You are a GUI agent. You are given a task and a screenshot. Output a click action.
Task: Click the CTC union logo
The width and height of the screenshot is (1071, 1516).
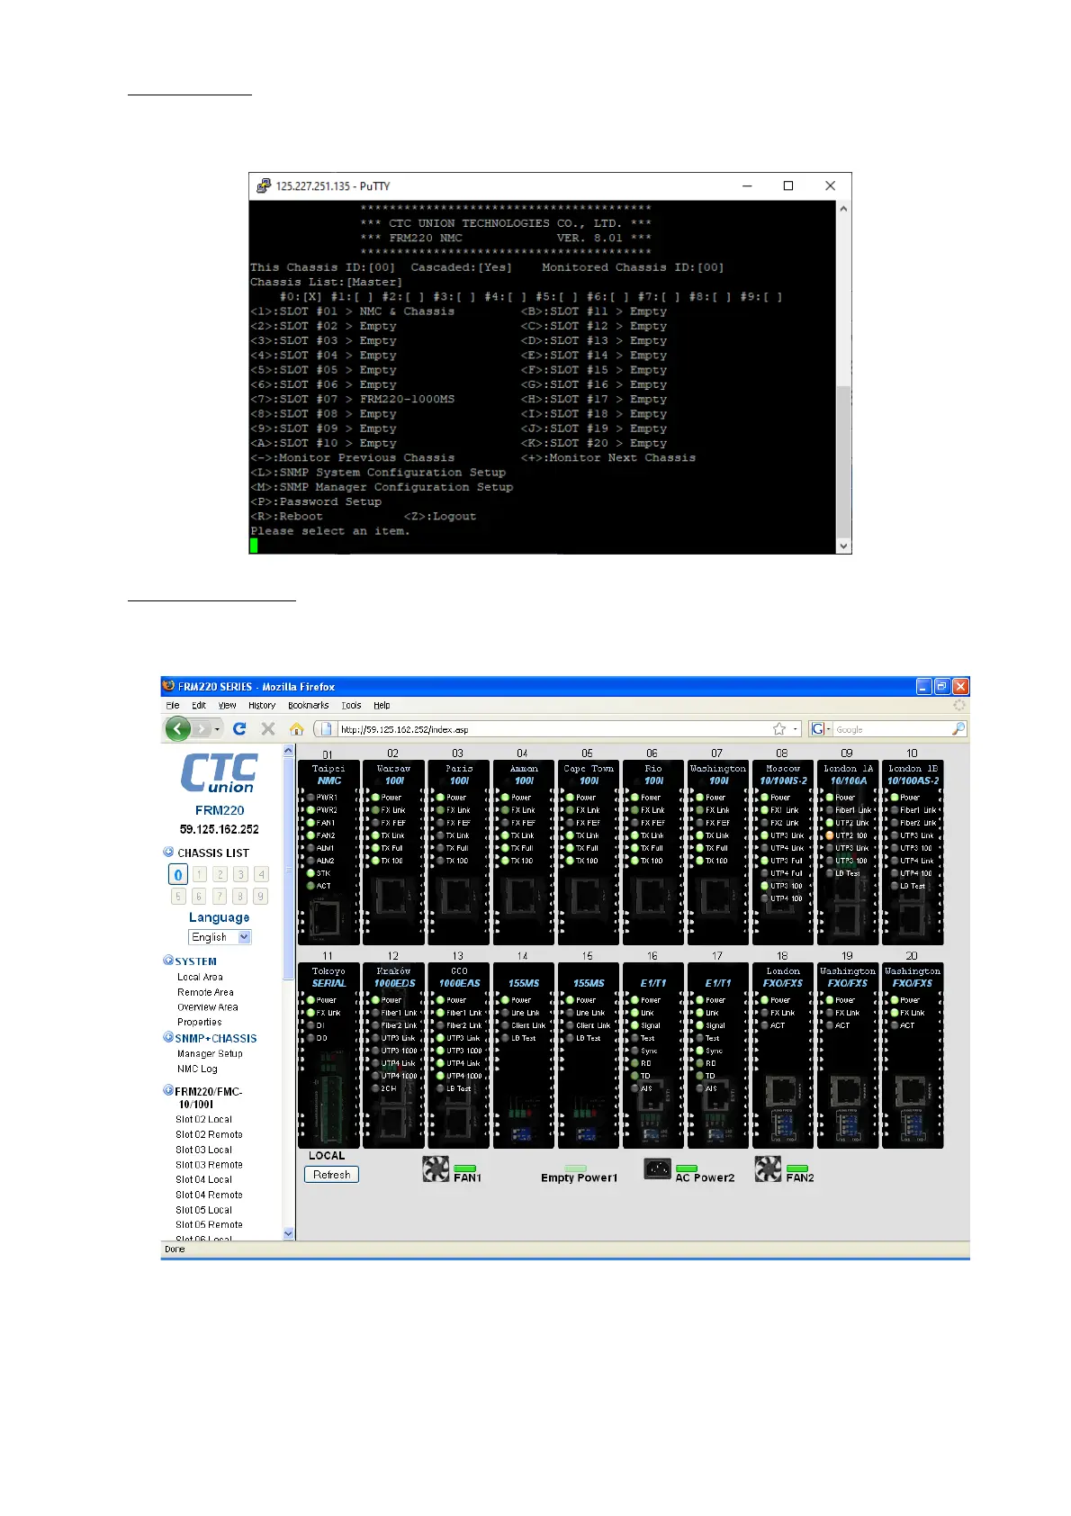[x=220, y=773]
